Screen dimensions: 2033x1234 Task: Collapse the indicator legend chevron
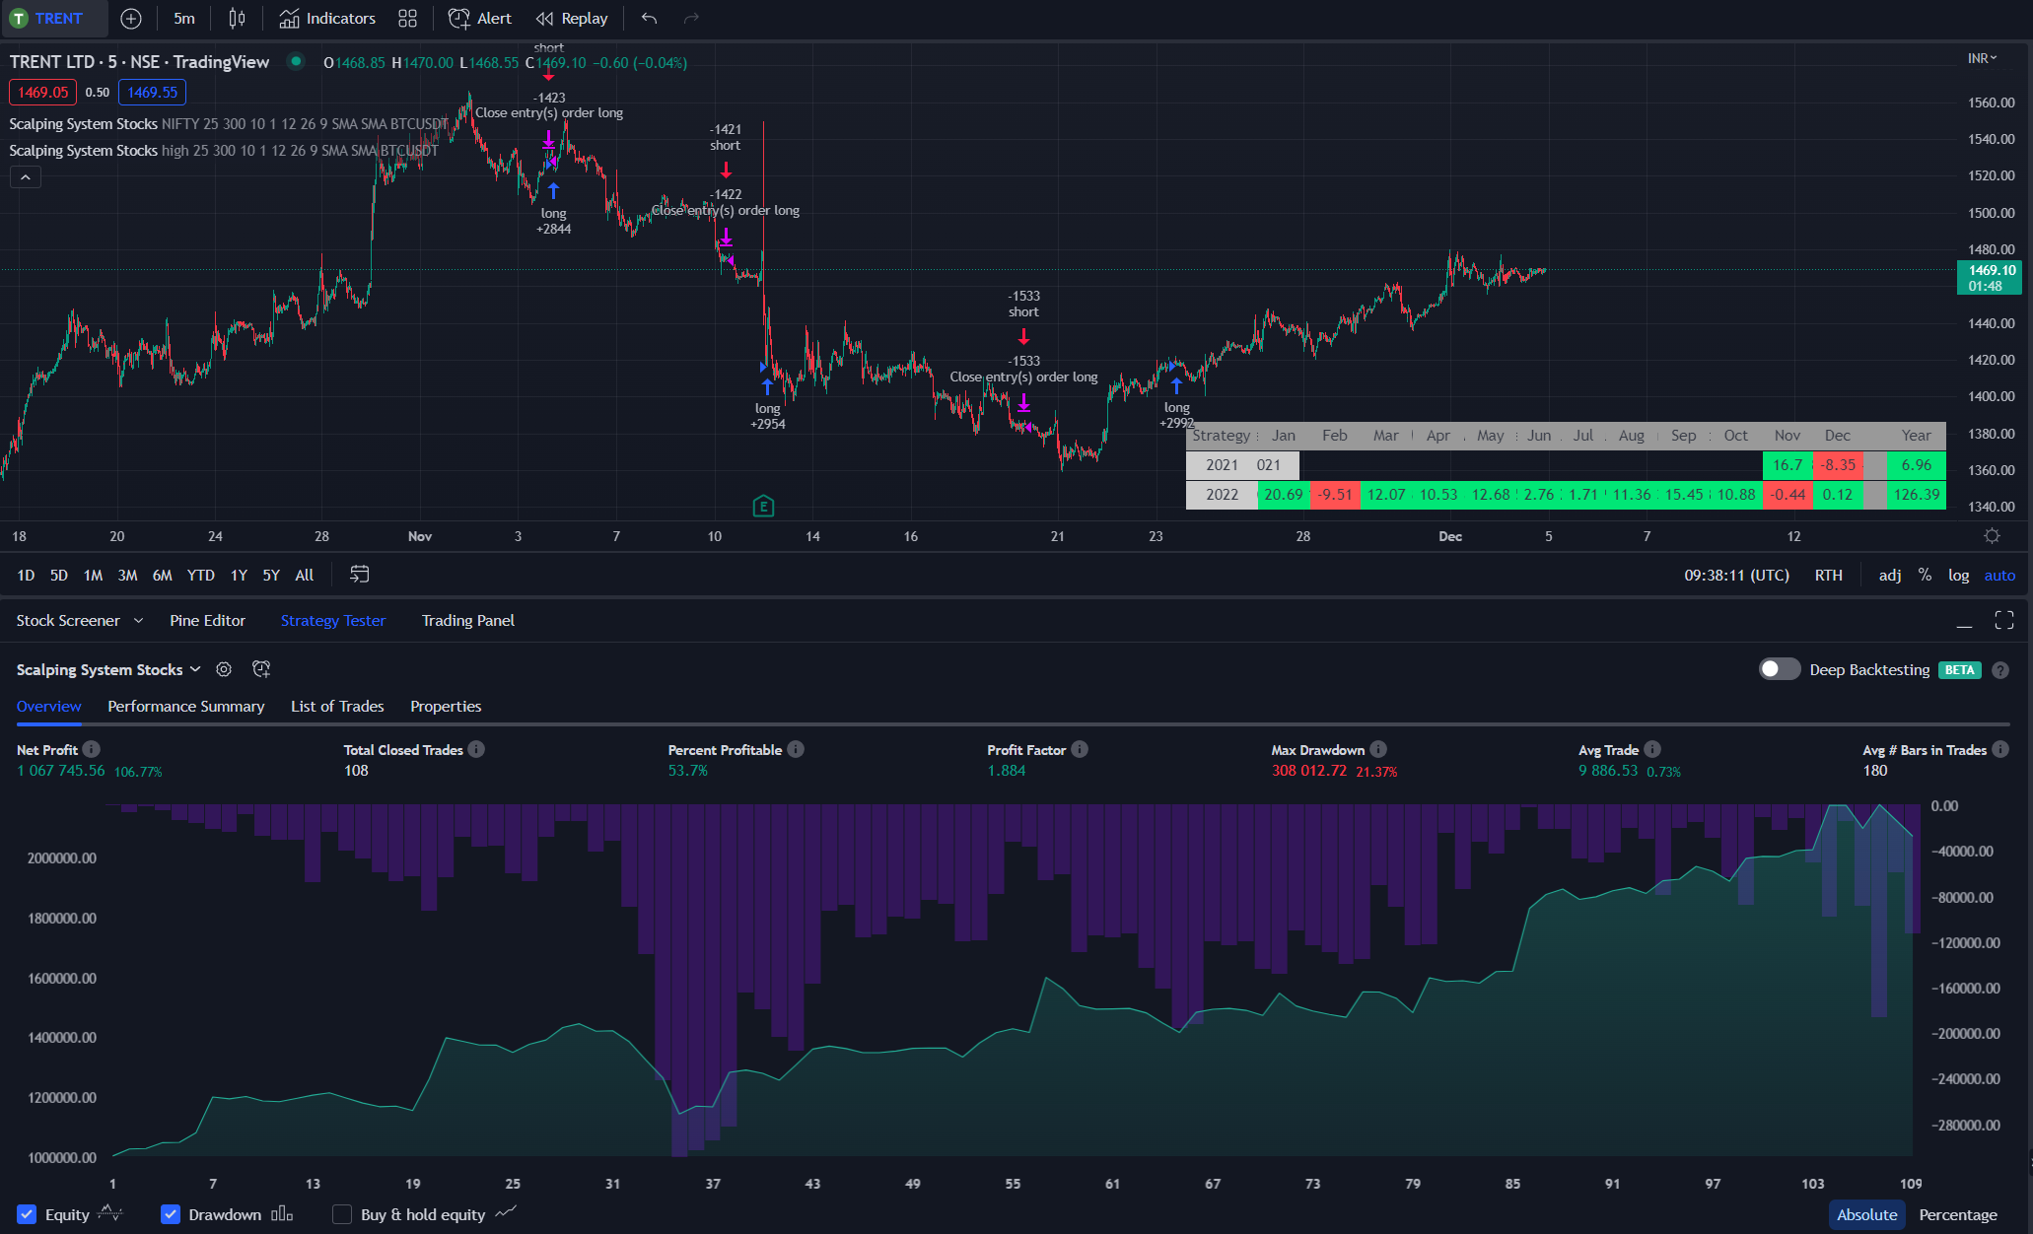click(26, 177)
